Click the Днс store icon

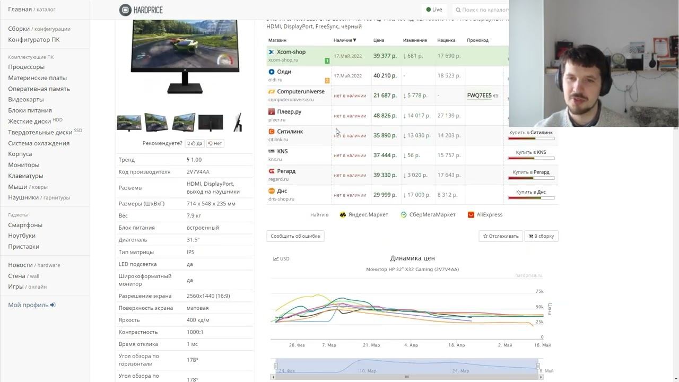tap(272, 191)
